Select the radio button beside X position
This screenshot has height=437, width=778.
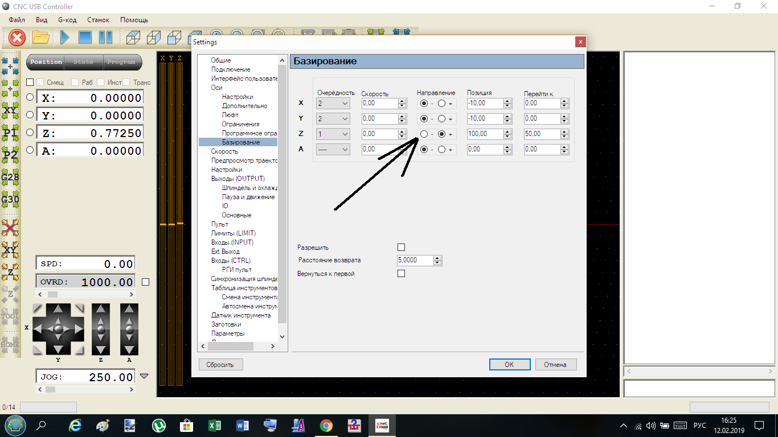tap(30, 97)
